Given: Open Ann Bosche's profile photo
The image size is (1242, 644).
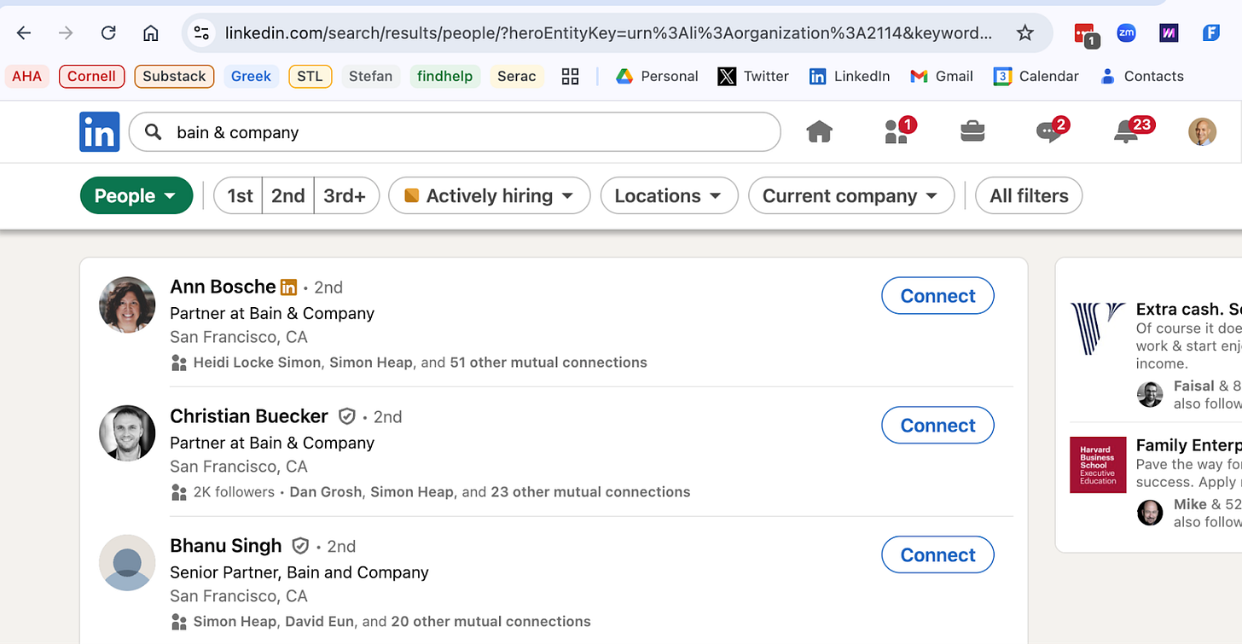Looking at the screenshot, I should click(127, 305).
